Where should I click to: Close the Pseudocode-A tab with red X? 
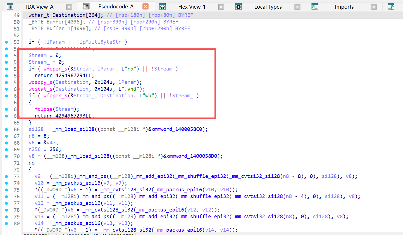(145, 7)
